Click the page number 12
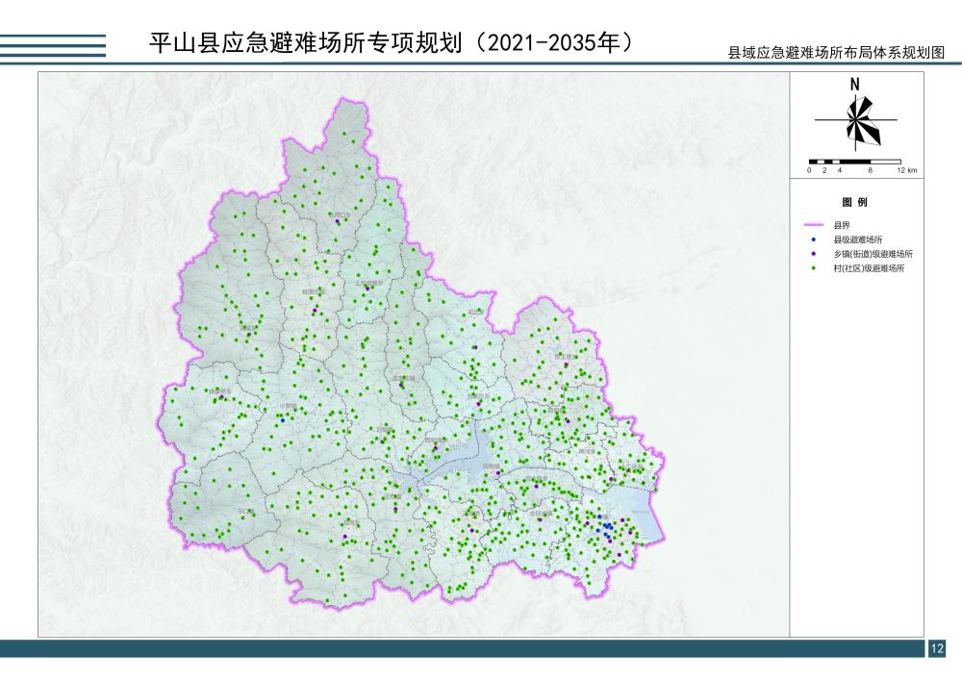The image size is (962, 680). point(938,649)
